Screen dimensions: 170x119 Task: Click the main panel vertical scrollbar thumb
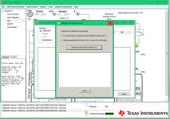coord(167,53)
